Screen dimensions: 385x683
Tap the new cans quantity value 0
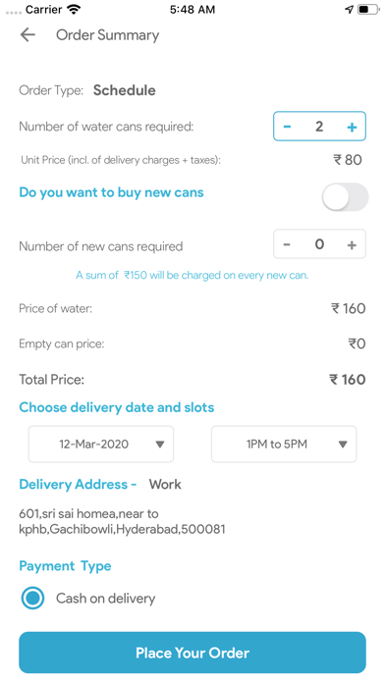point(319,244)
